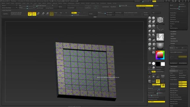Expand the Deformation subpalette
Viewport: 190px width, 107px height.
(174, 67)
